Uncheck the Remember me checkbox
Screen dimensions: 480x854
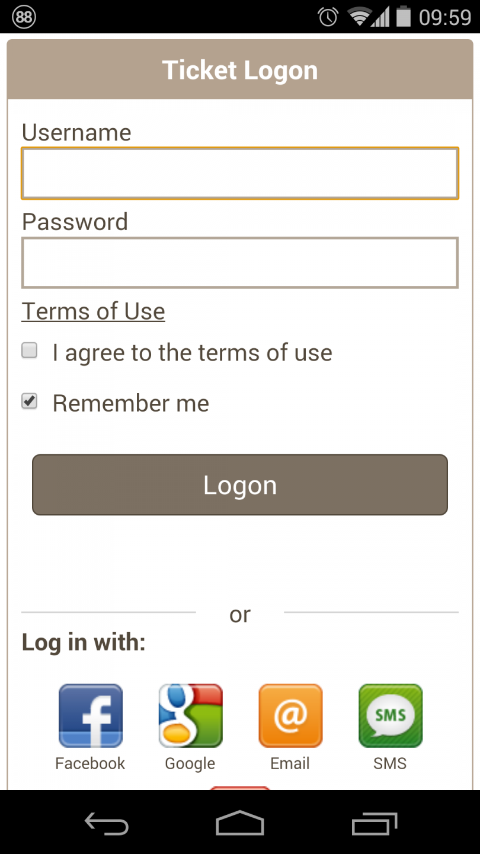tap(30, 401)
